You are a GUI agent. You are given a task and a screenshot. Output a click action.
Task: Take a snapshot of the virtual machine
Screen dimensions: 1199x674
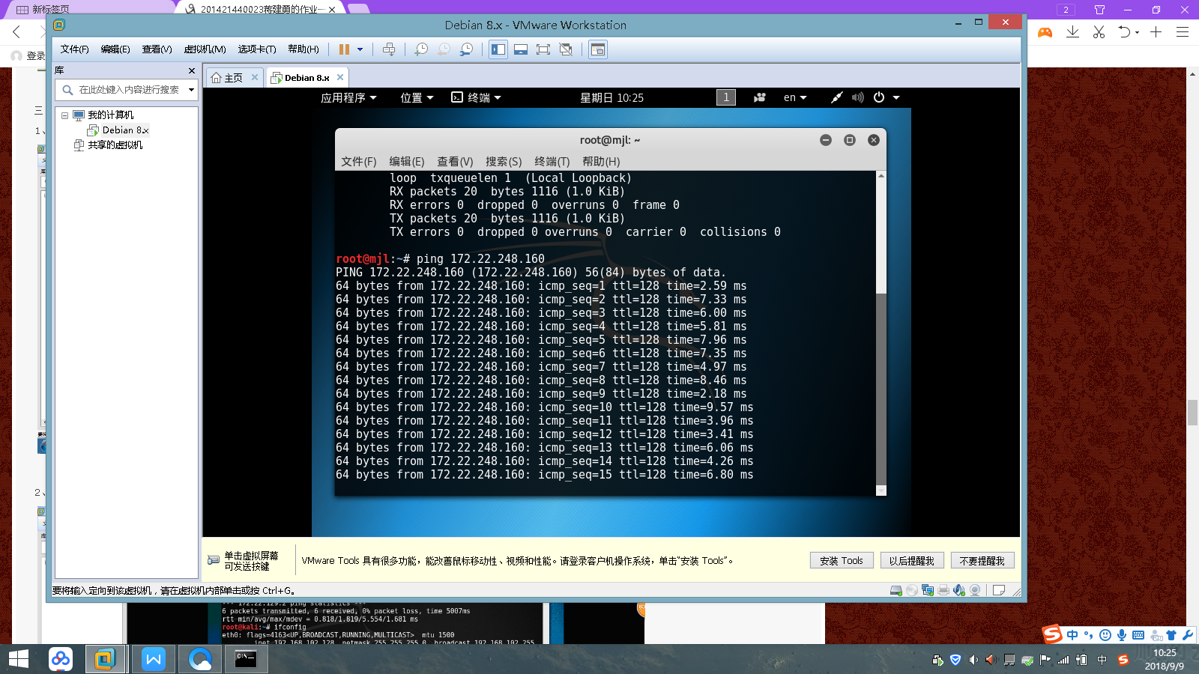(421, 49)
